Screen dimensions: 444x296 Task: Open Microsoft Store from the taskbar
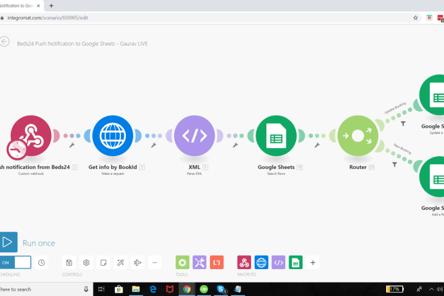pyautogui.click(x=118, y=289)
